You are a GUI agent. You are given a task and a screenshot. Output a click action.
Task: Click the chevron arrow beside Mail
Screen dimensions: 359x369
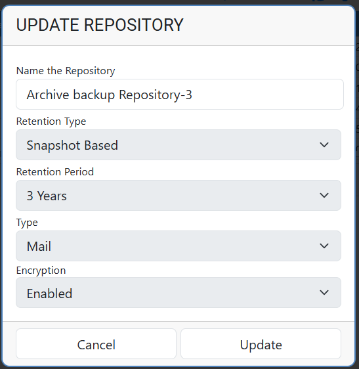324,246
